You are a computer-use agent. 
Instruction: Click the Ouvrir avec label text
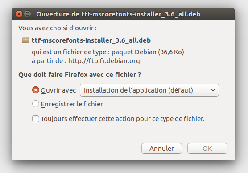click(x=58, y=90)
